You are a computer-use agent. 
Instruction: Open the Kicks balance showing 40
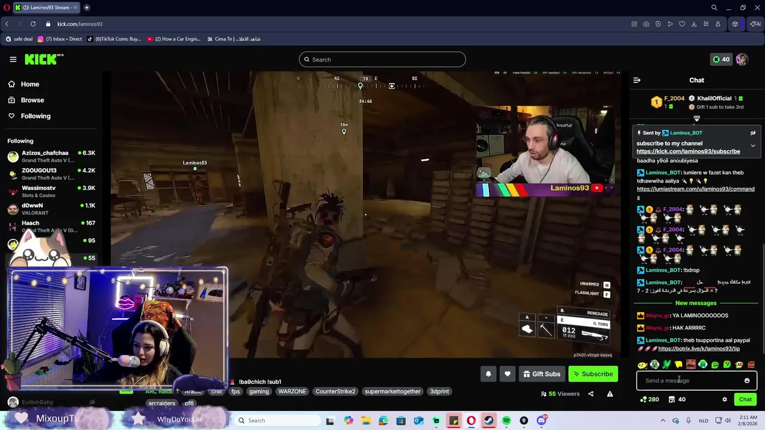(x=721, y=59)
